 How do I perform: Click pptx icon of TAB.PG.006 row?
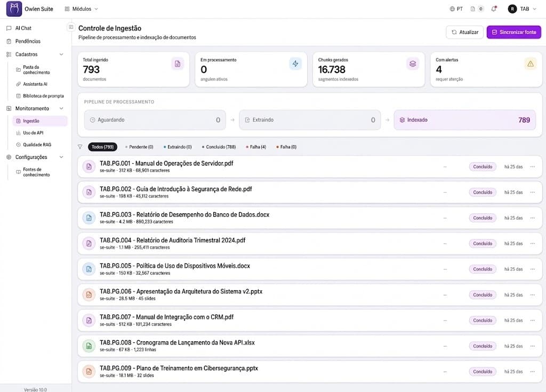pos(89,295)
